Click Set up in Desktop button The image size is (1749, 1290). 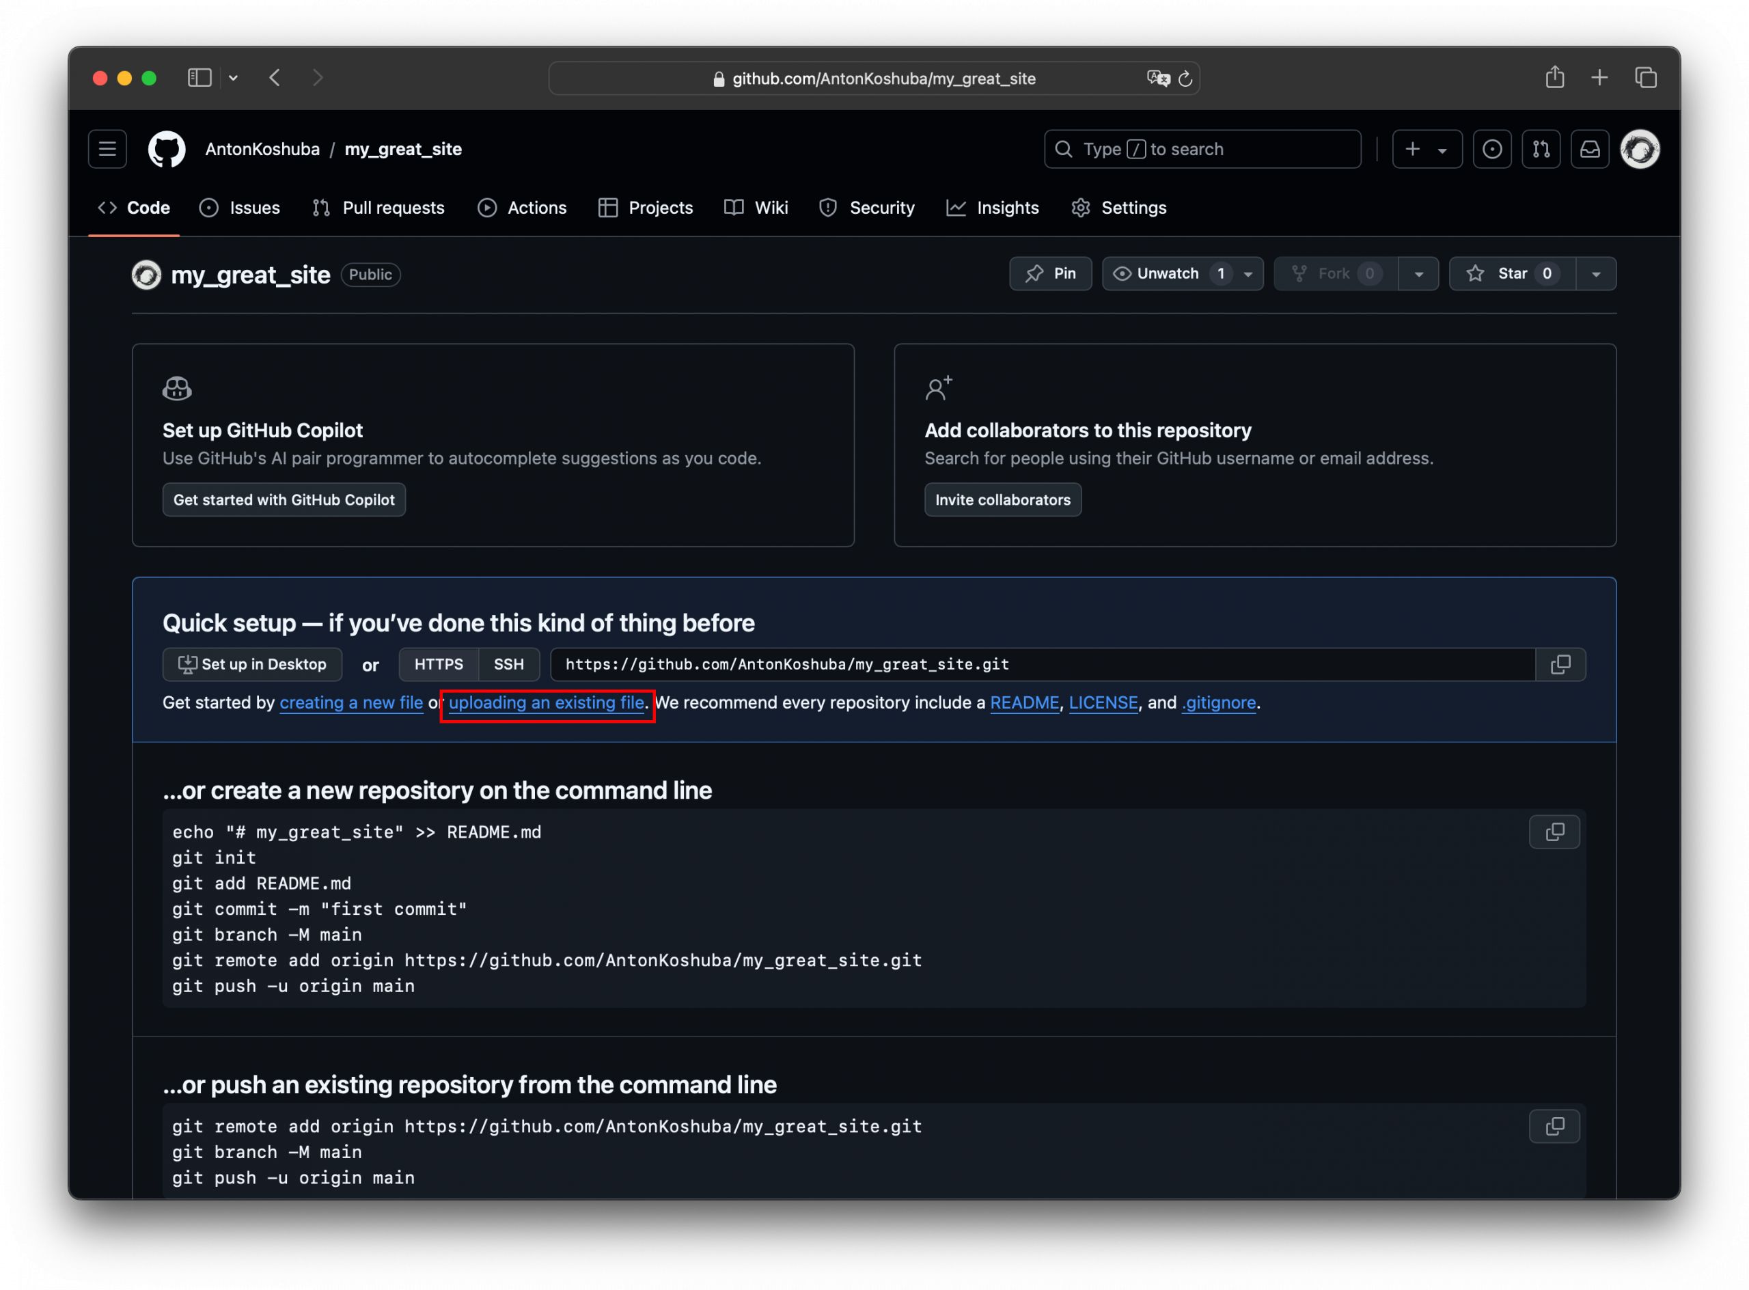click(252, 663)
